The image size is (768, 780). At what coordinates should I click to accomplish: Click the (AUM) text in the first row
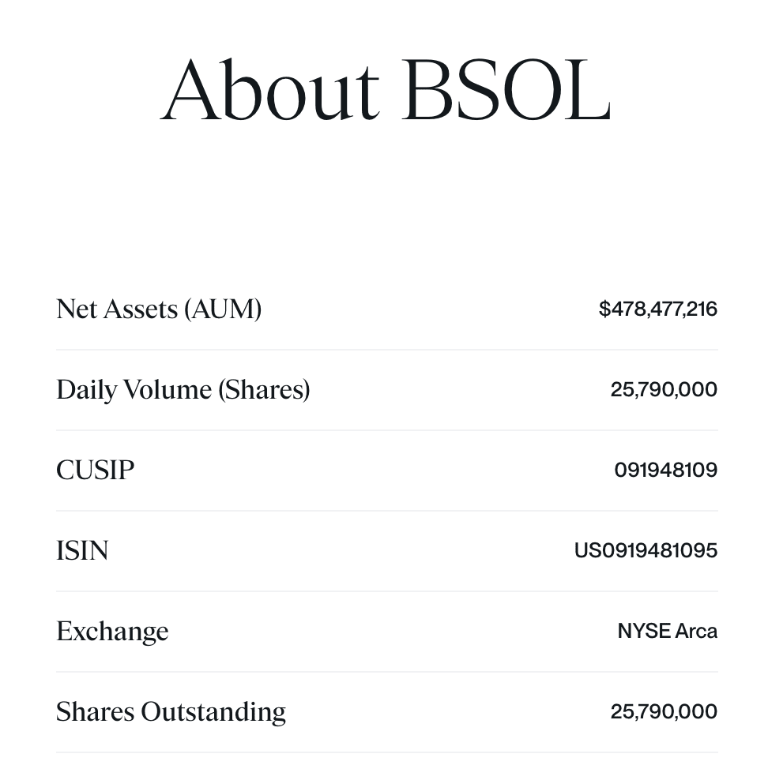tap(223, 309)
